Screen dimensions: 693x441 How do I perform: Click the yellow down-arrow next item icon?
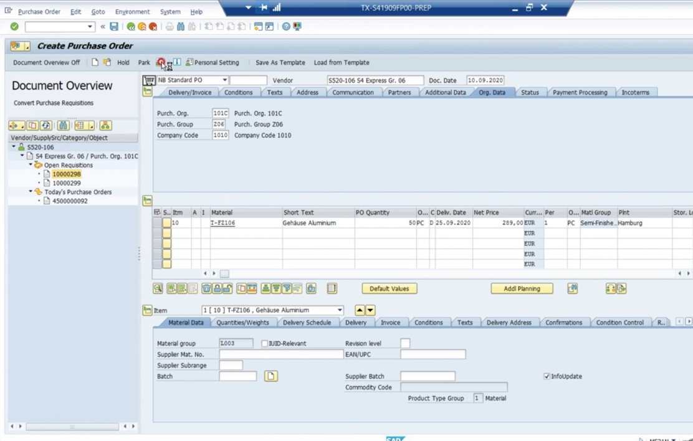[370, 310]
